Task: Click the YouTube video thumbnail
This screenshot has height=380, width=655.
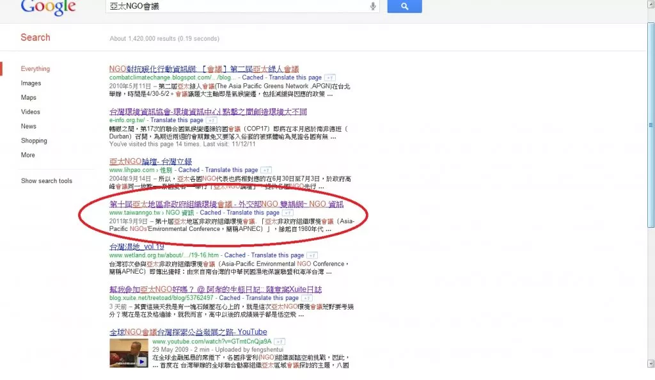Action: tap(129, 353)
